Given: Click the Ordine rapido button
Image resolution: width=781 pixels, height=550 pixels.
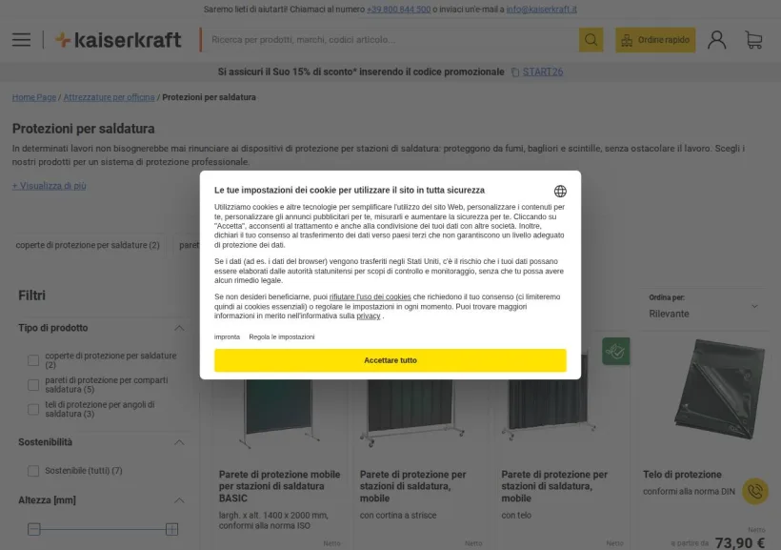Looking at the screenshot, I should 655,40.
